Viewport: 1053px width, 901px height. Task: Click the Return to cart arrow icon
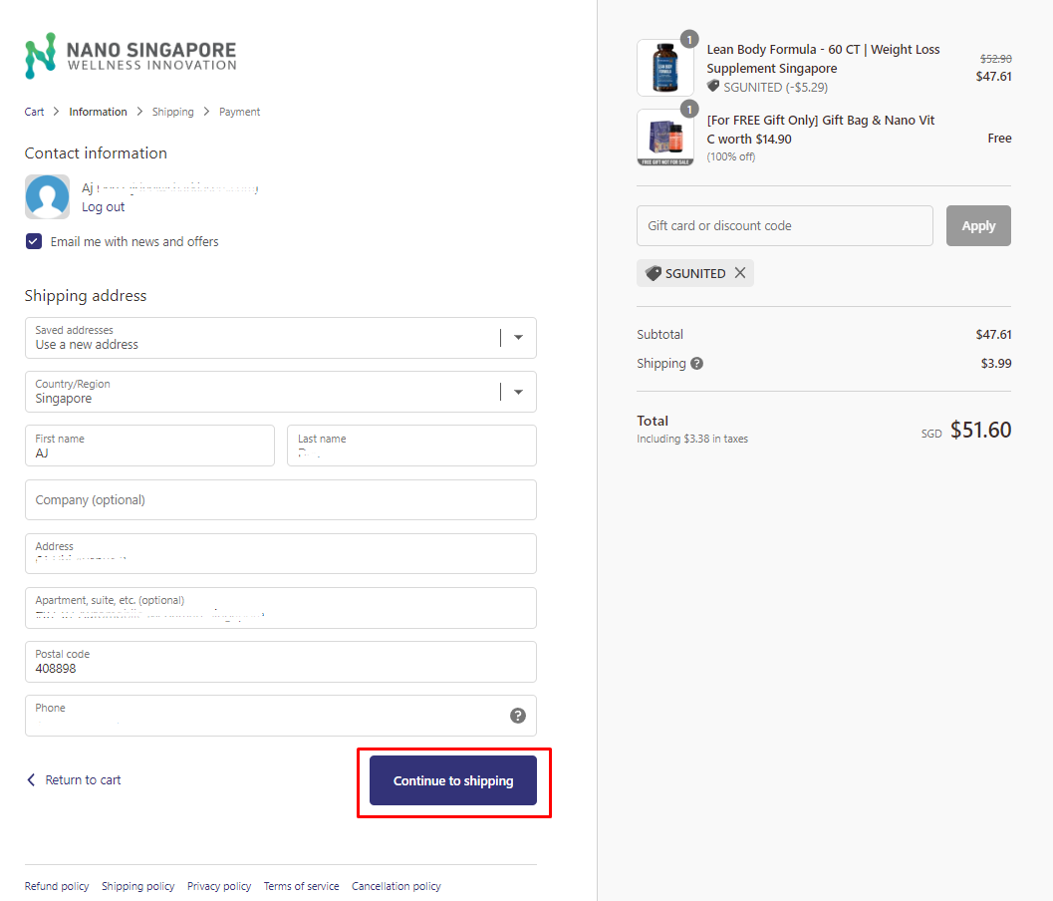click(x=31, y=779)
